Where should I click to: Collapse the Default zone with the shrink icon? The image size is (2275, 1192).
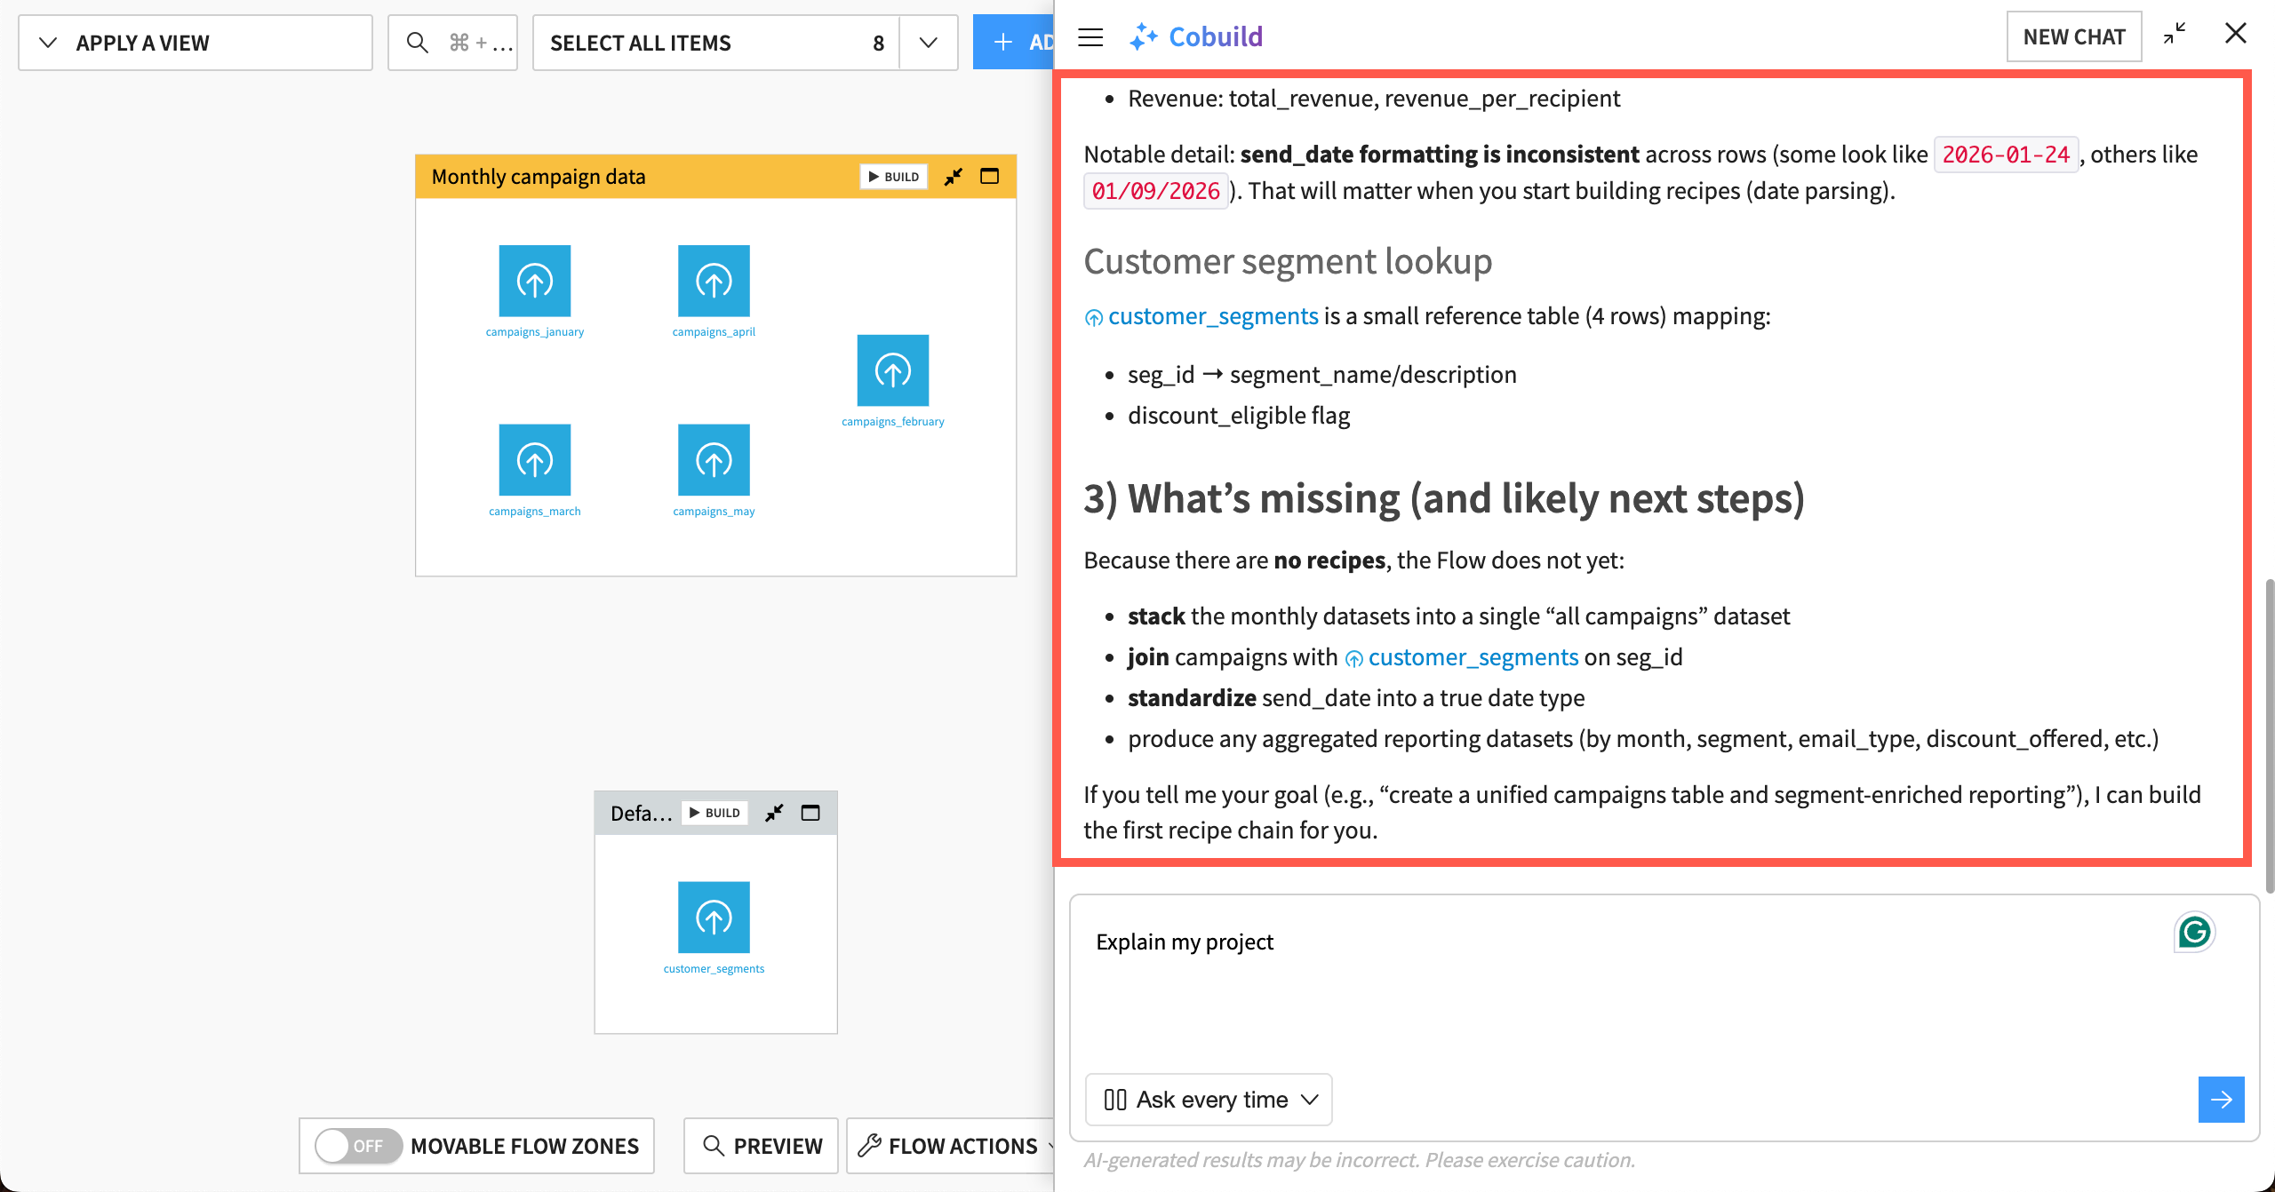(774, 813)
